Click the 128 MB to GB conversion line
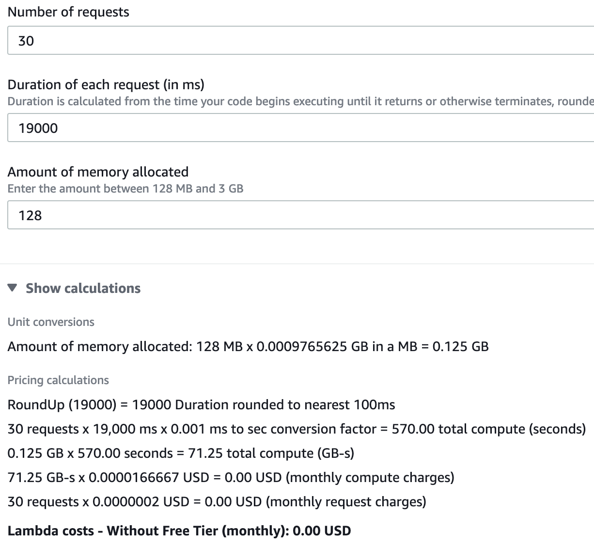Viewport: 594px width, 548px height. pos(248,347)
